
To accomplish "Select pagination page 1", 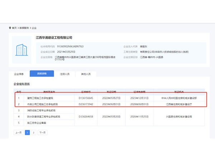I will pyautogui.click(x=27, y=132).
